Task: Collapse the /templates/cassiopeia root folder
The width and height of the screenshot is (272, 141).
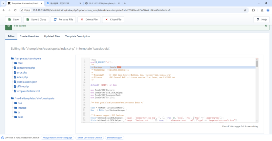Action: pos(28,59)
